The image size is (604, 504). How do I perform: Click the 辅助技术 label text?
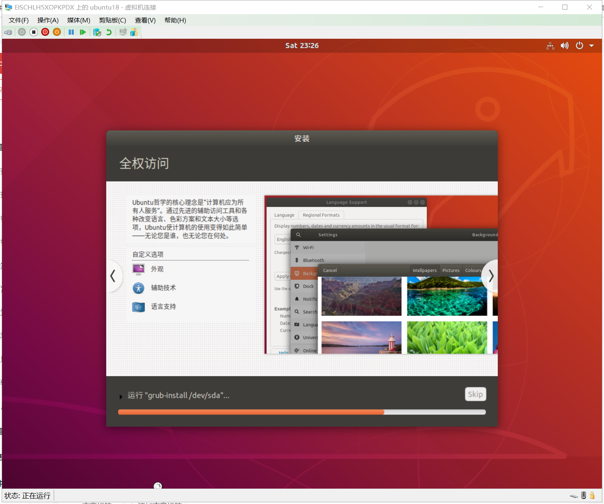coord(163,288)
